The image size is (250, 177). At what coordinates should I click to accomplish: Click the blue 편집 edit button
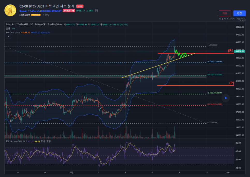tap(239, 13)
